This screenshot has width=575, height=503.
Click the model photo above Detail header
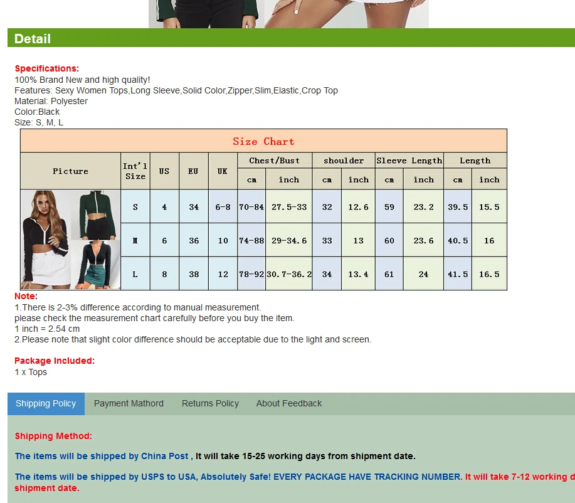pos(288,14)
